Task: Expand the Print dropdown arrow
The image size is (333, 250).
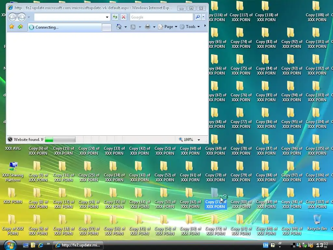Action: (154, 27)
